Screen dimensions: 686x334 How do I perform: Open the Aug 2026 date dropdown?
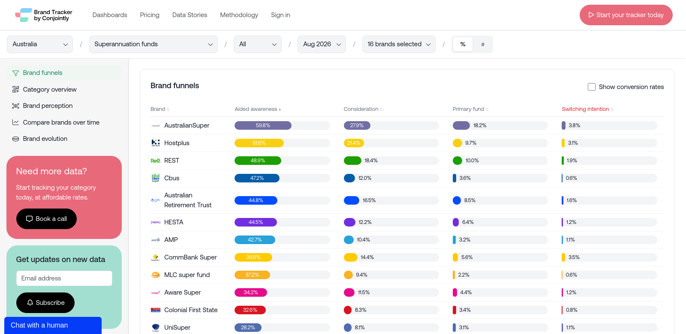pyautogui.click(x=322, y=44)
